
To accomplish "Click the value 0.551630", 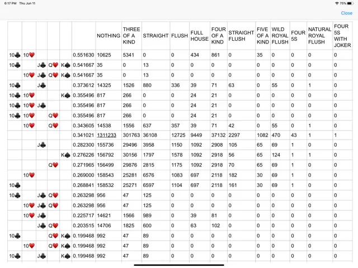I will pyautogui.click(x=83, y=55).
